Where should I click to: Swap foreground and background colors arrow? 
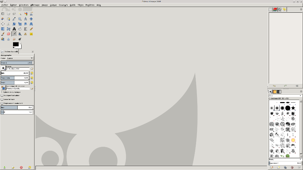coord(21,43)
